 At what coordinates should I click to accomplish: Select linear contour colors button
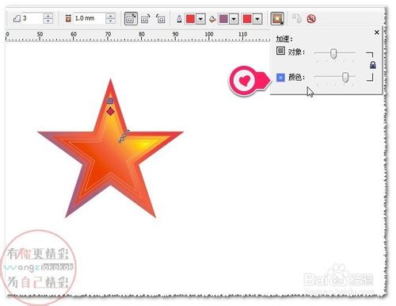[131, 19]
